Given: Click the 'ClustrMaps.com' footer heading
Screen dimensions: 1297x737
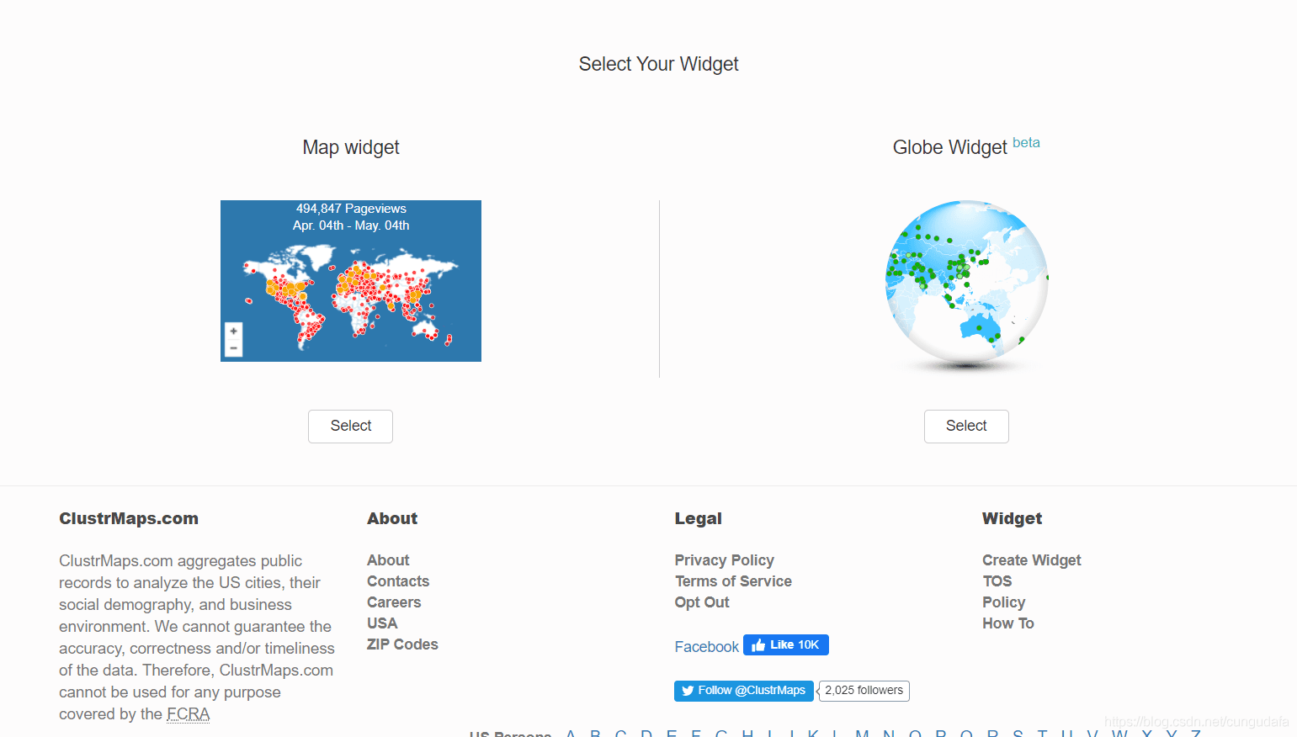Looking at the screenshot, I should point(129,519).
